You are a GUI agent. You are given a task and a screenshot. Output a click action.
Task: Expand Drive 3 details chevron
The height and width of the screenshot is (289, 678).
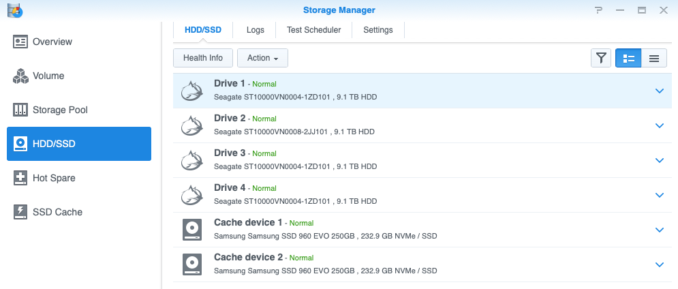(659, 160)
